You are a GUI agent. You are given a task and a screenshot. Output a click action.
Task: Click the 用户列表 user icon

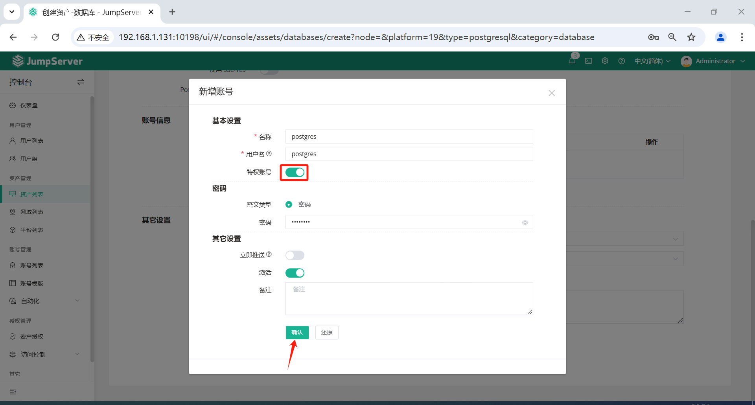(x=13, y=141)
